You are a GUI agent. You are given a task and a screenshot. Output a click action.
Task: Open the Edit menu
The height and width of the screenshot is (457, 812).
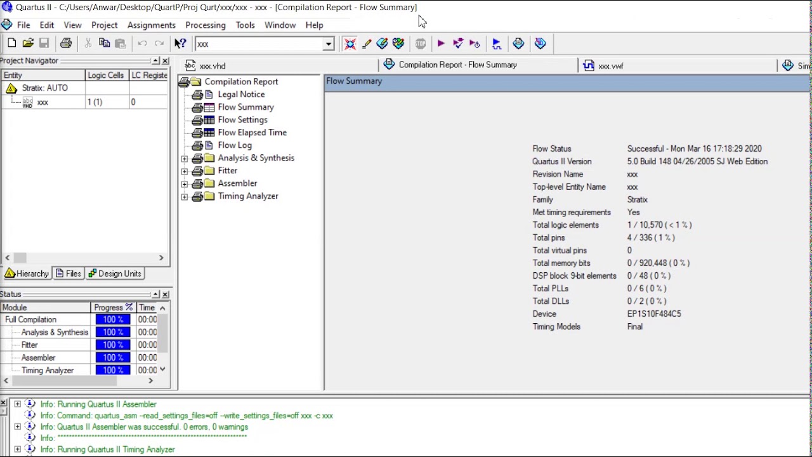click(x=47, y=25)
